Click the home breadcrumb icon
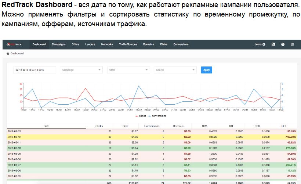This screenshot has height=184, width=301. [8, 53]
